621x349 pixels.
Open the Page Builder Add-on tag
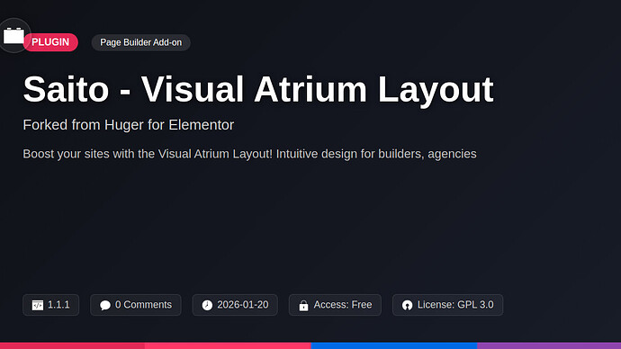pyautogui.click(x=141, y=42)
